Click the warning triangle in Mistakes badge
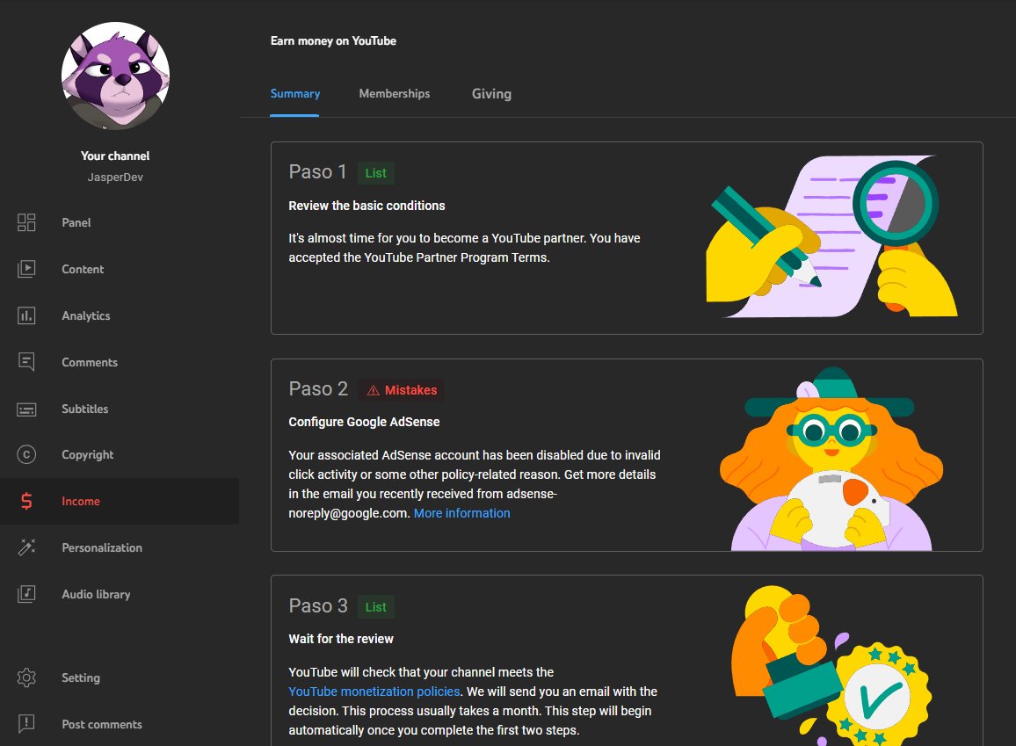1016x746 pixels. tap(374, 390)
